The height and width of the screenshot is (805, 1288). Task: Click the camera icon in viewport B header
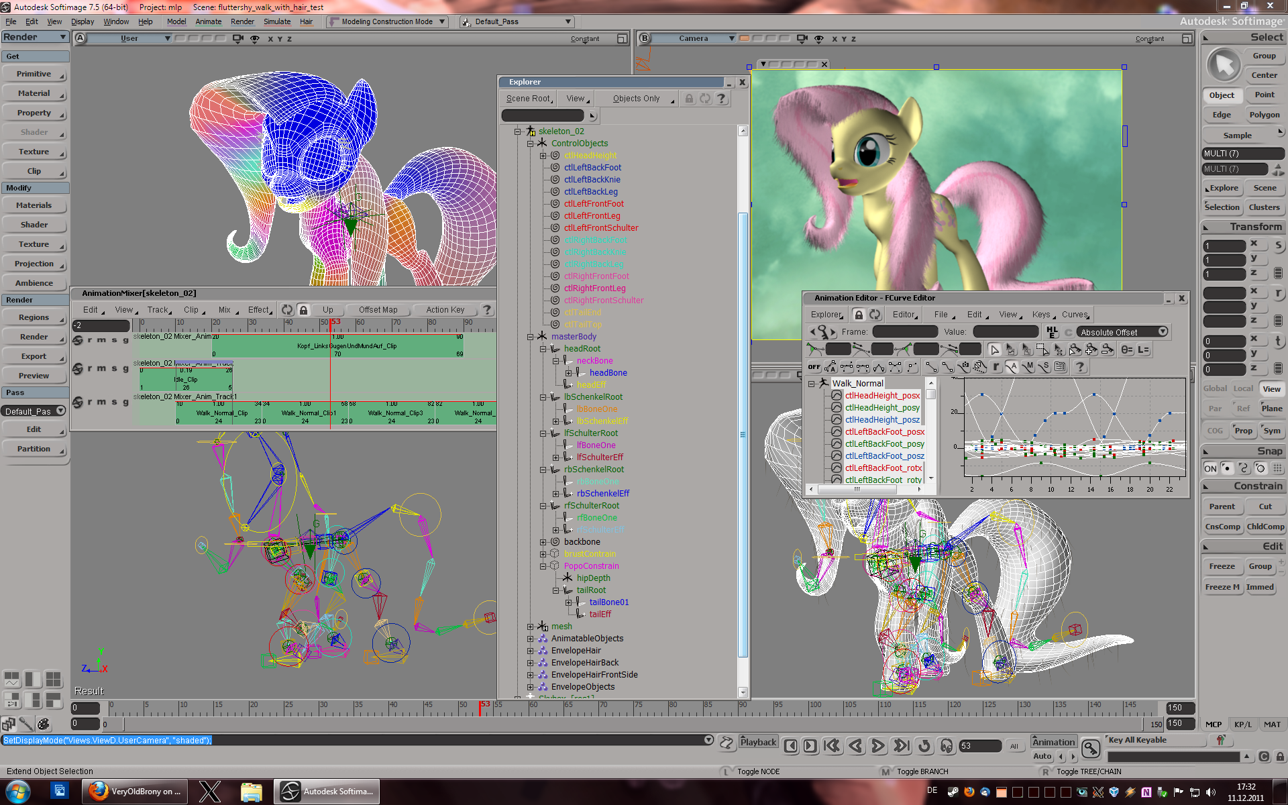[x=802, y=39]
